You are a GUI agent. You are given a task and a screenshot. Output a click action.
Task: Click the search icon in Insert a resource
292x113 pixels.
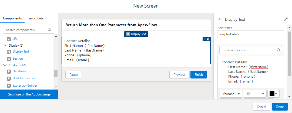click(x=278, y=50)
